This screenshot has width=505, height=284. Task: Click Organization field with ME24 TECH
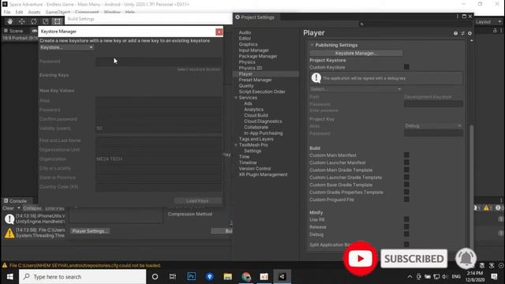click(x=158, y=159)
